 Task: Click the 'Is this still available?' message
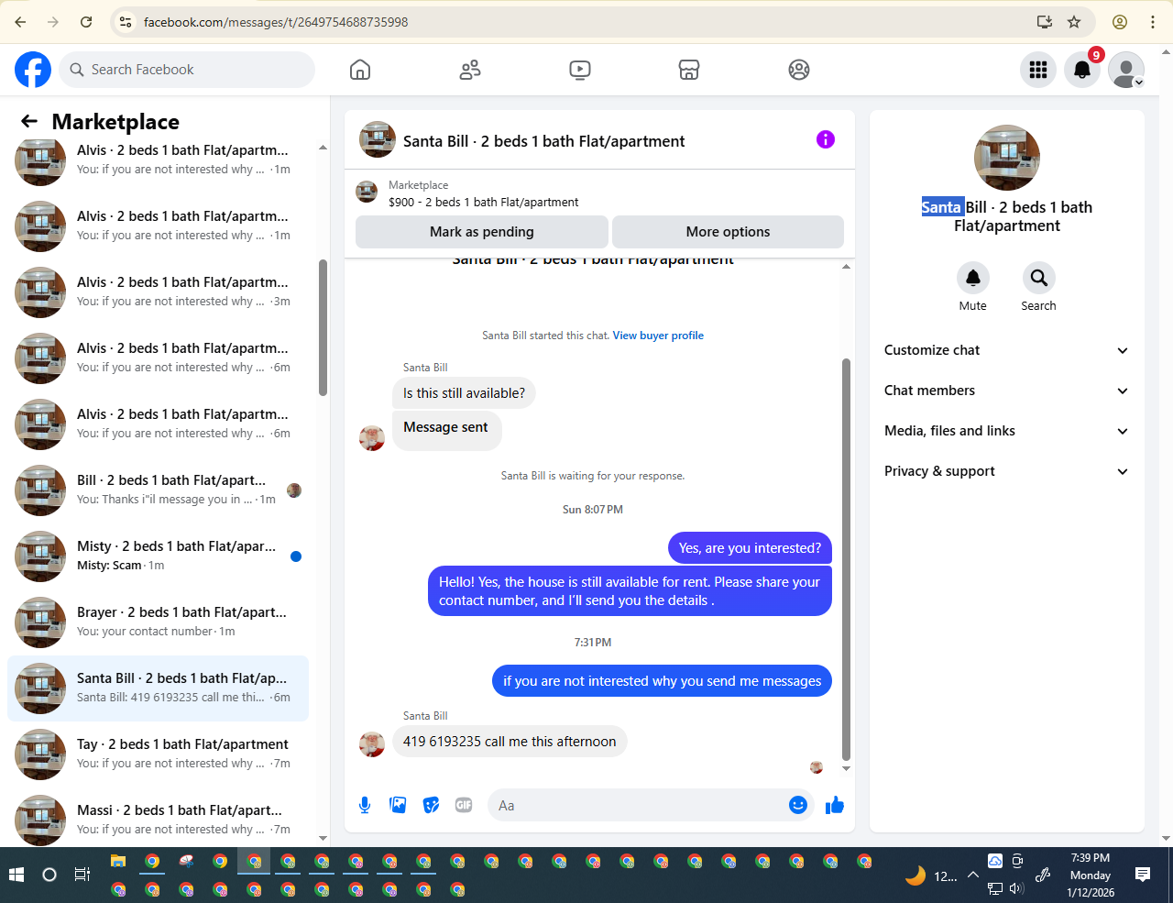point(464,393)
